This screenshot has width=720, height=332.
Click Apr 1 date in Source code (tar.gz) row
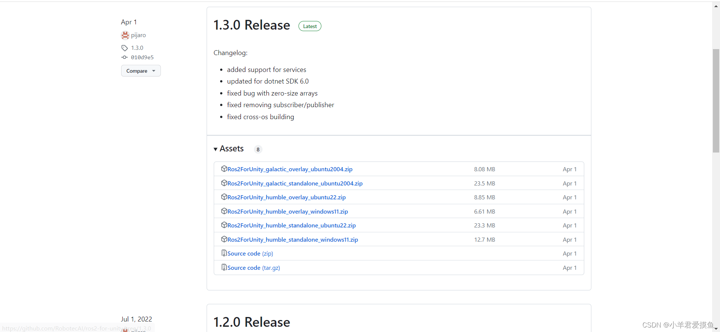pyautogui.click(x=570, y=268)
